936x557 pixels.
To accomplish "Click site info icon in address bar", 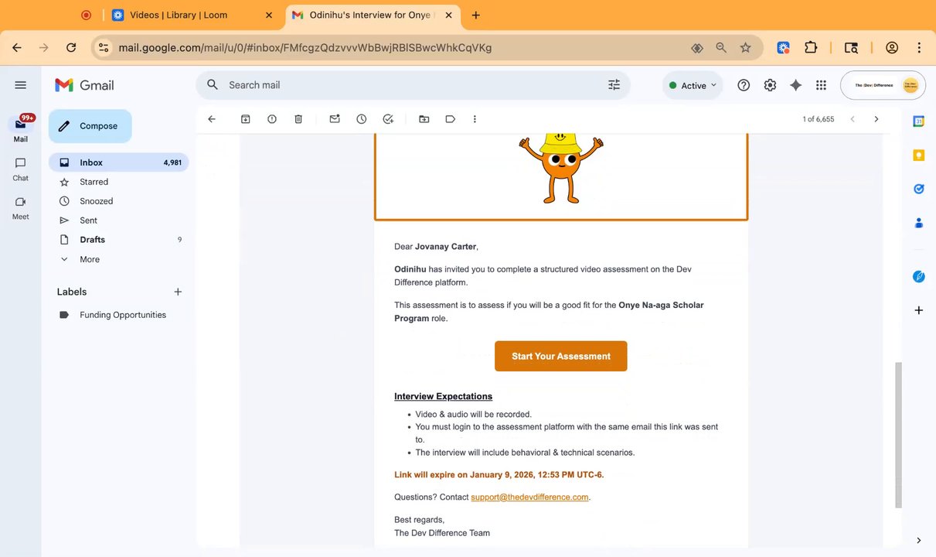I will 104,48.
